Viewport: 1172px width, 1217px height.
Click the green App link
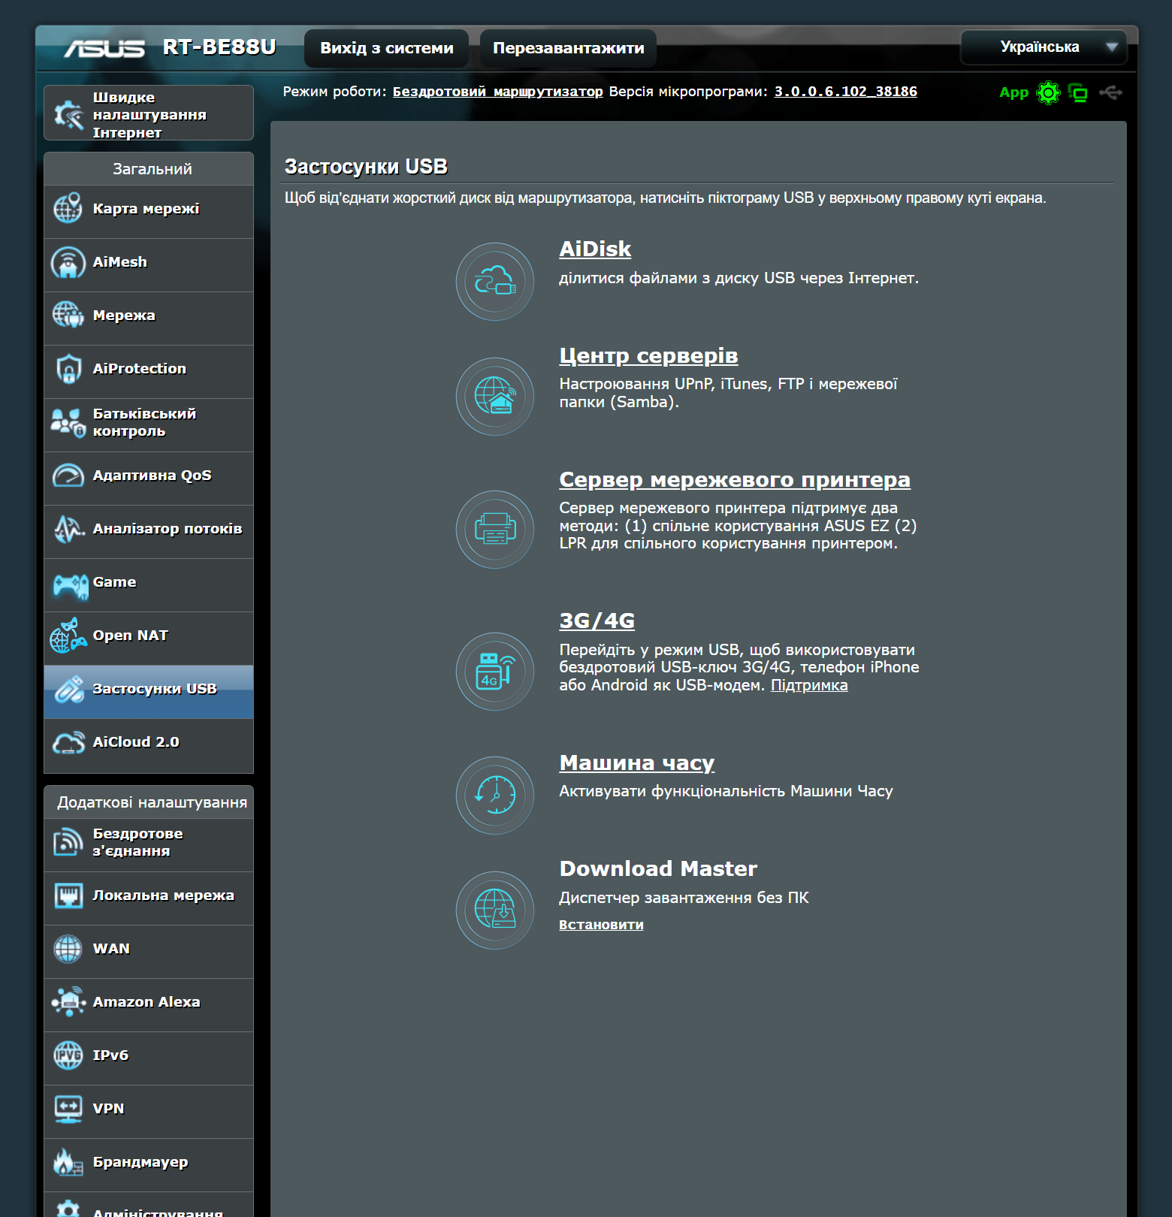coord(1013,93)
